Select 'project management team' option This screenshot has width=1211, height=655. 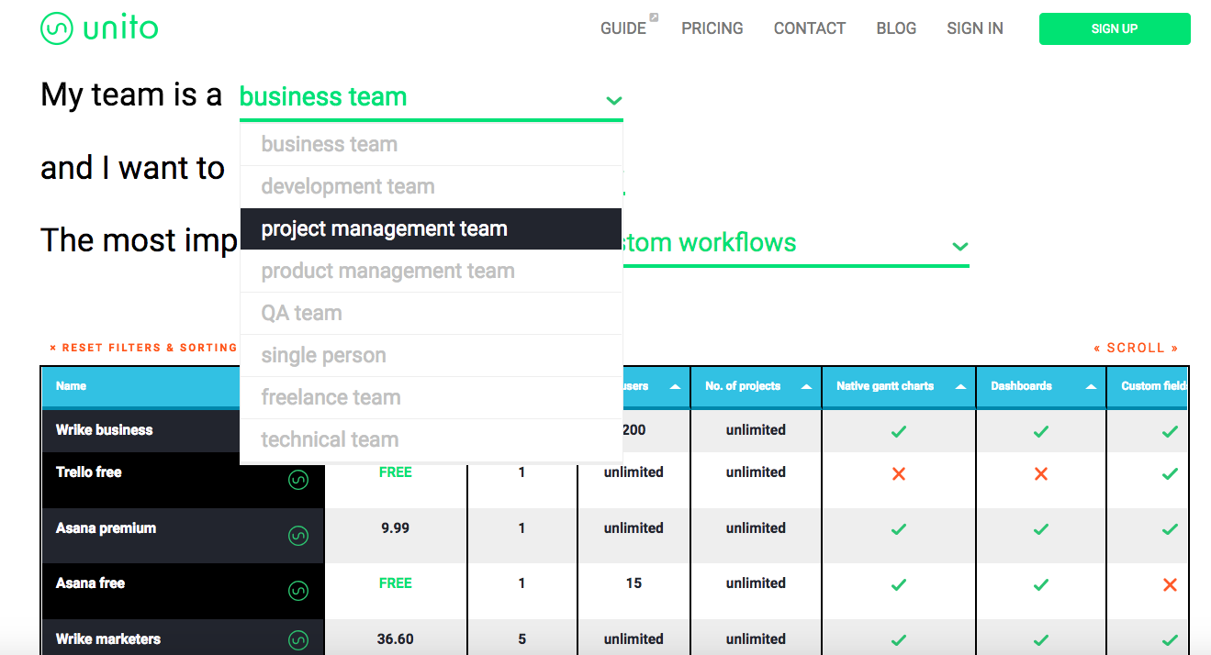tap(432, 228)
